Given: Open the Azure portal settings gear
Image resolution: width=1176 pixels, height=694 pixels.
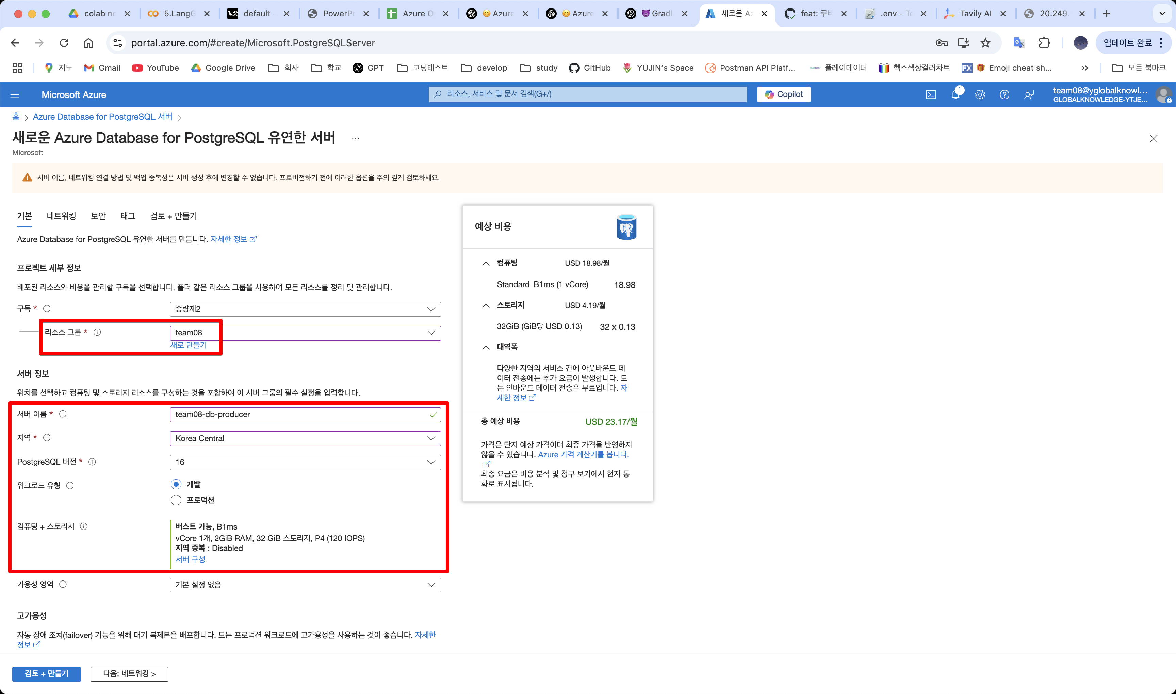Looking at the screenshot, I should click(x=980, y=95).
